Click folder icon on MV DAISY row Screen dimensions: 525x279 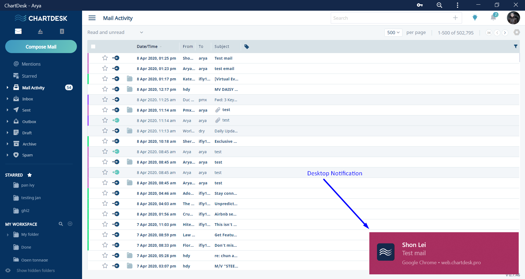pos(130,89)
